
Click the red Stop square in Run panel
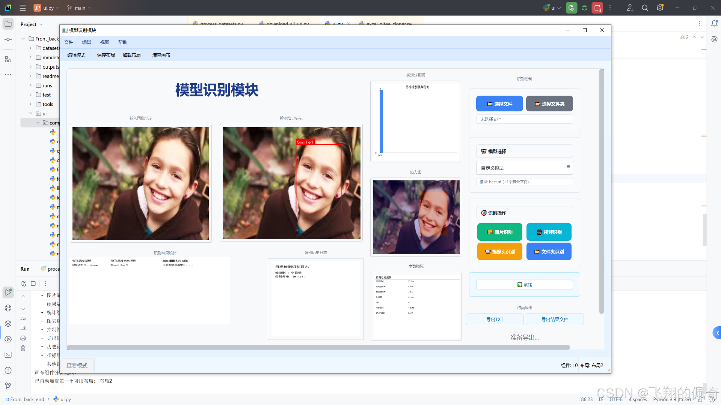click(33, 283)
